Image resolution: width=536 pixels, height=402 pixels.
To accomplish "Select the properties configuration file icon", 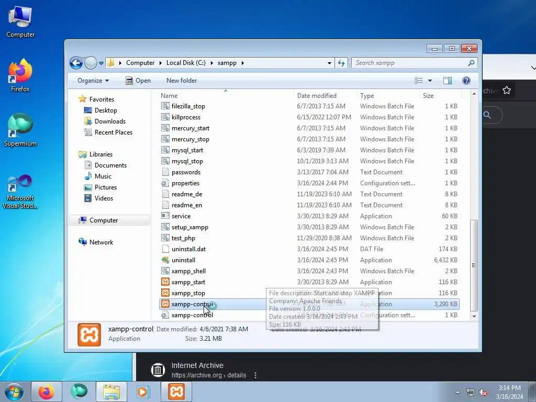I will 165,183.
